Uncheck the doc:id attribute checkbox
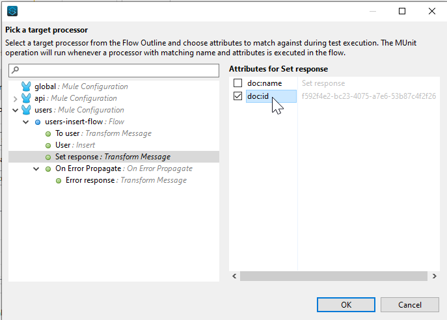Viewport: 447px width, 320px height. coord(237,96)
